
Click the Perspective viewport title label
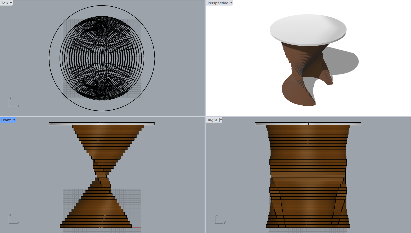218,3
